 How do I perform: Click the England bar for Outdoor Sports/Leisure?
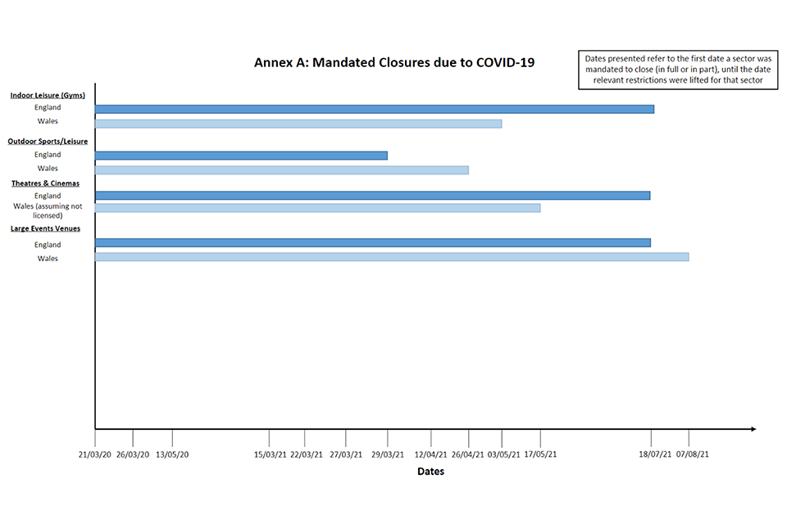[241, 156]
